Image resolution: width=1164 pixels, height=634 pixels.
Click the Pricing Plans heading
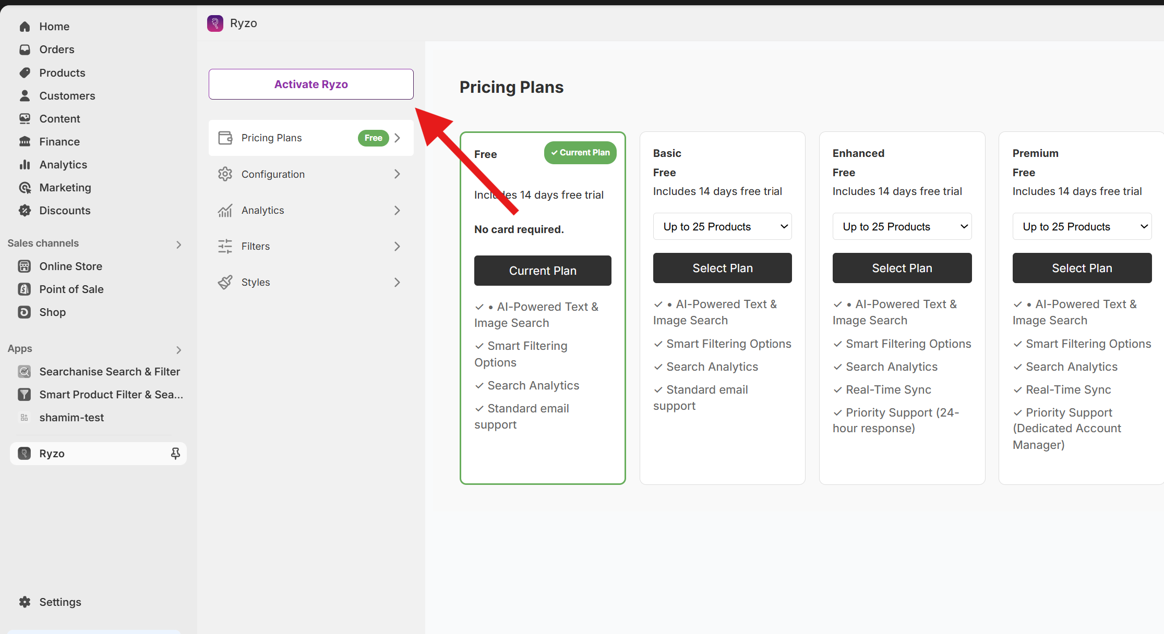[x=511, y=87]
